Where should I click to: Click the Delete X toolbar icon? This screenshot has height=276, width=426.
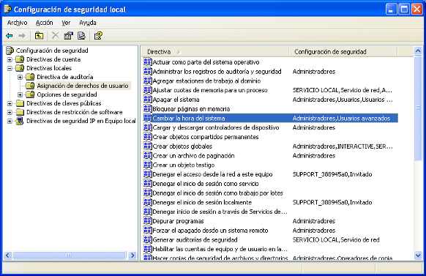pos(55,36)
